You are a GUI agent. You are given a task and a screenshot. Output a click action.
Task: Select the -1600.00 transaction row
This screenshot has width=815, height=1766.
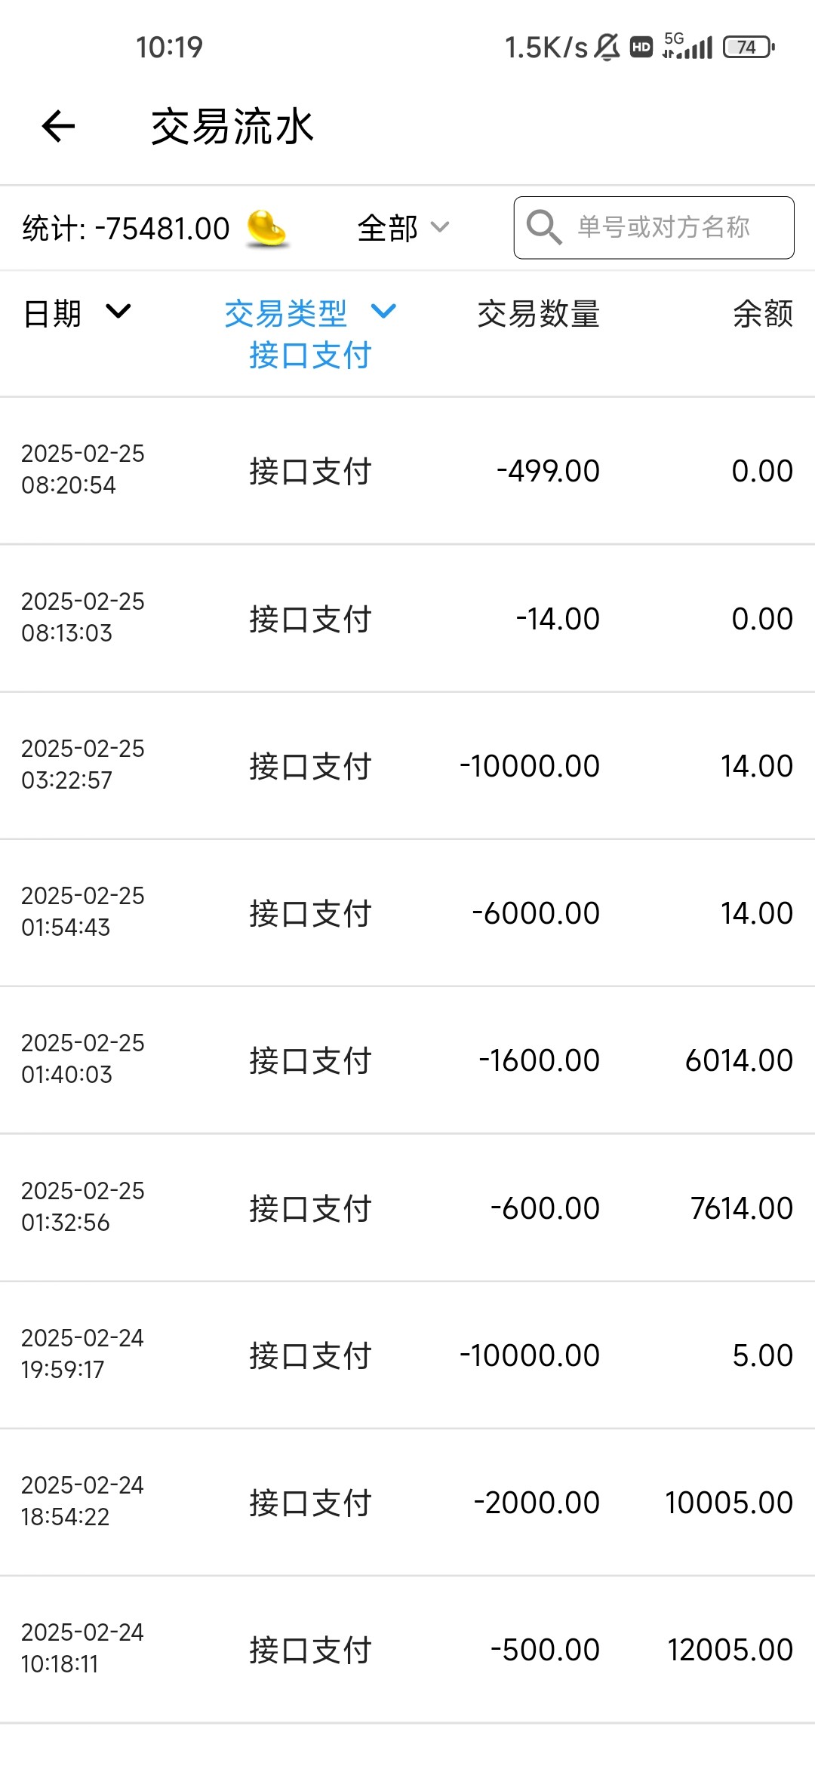[x=407, y=1060]
